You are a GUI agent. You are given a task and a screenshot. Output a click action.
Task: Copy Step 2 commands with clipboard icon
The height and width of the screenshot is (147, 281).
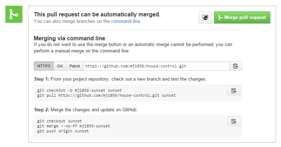point(234,121)
